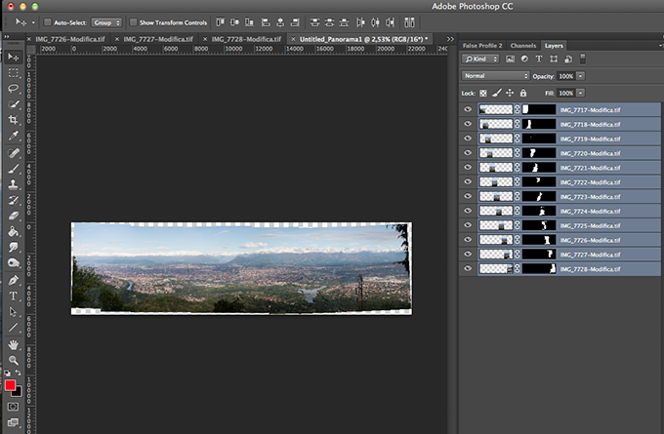Viewport: 664px width, 434px height.
Task: Check Show Transform Controls option
Action: tap(134, 21)
